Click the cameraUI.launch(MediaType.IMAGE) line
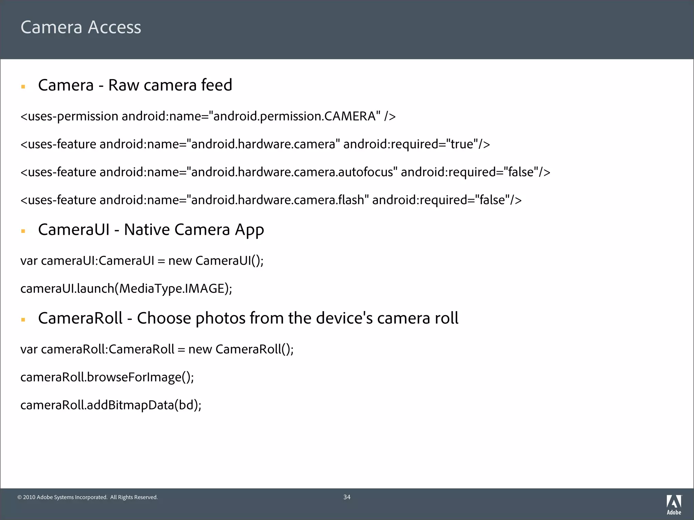Viewport: 694px width, 520px height. 126,288
